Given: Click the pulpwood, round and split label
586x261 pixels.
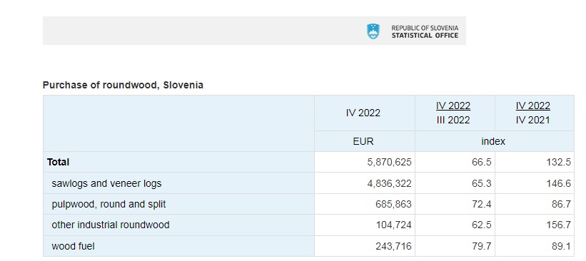Looking at the screenshot, I should 108,204.
